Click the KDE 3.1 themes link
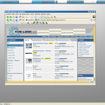The image size is (105, 105). (x=10, y=68)
